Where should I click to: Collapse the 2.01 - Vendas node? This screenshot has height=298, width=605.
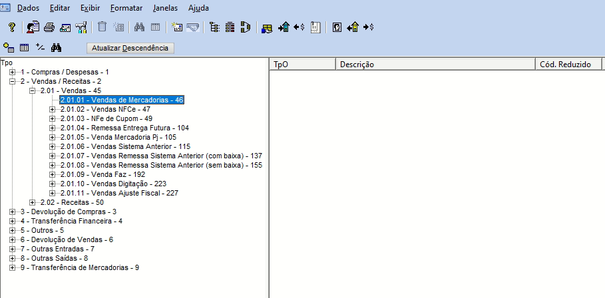(x=33, y=90)
